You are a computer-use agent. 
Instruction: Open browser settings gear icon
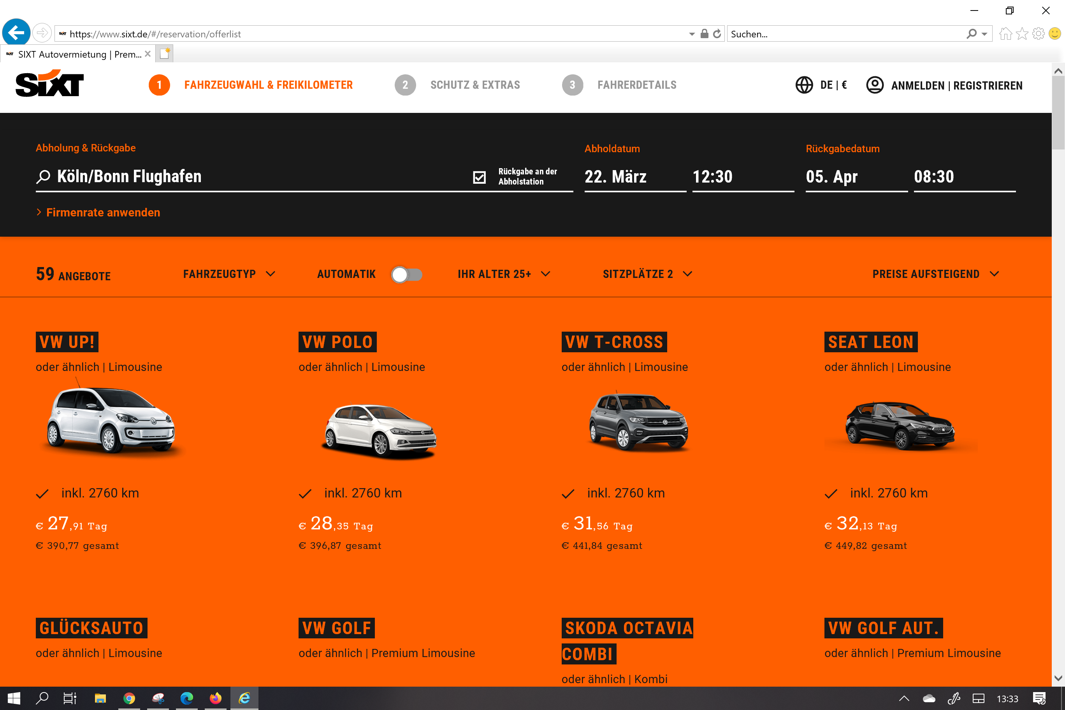tap(1038, 34)
